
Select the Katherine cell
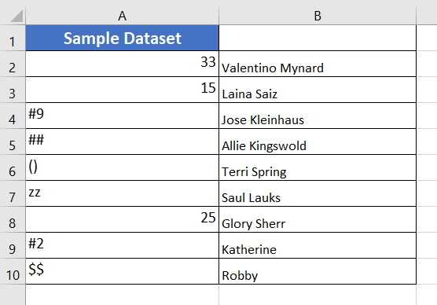click(x=318, y=245)
